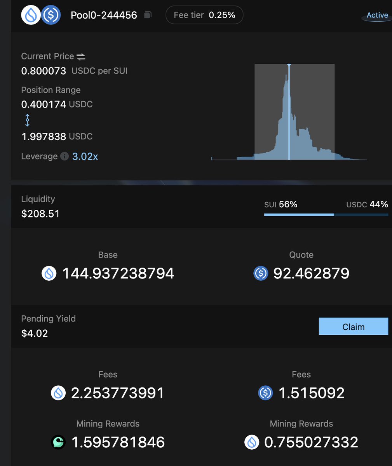Click the CETUS token icon under Mining Rewards
Viewport: 392px width, 466px height.
(x=57, y=442)
